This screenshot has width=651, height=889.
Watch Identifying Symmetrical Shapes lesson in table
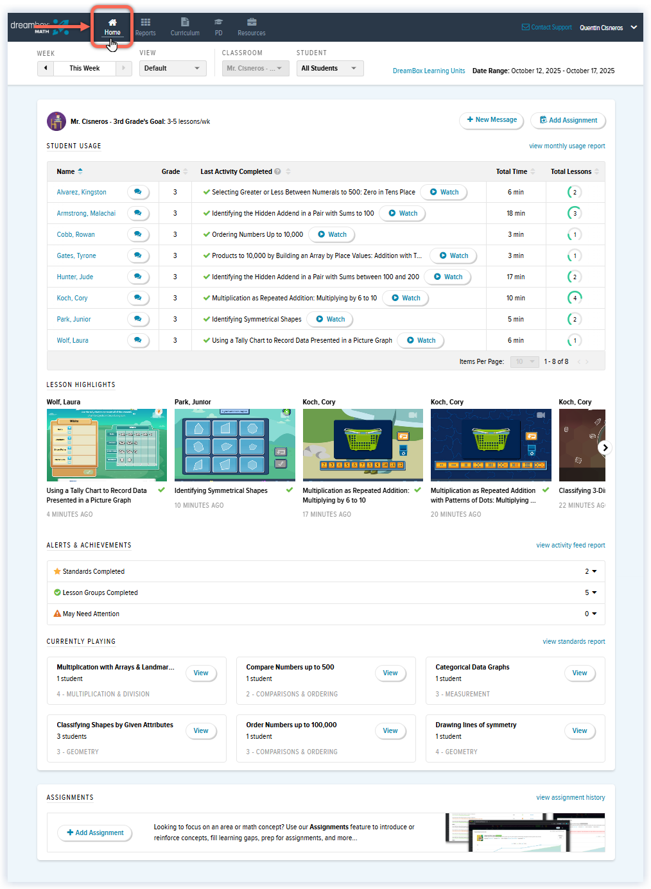click(330, 319)
